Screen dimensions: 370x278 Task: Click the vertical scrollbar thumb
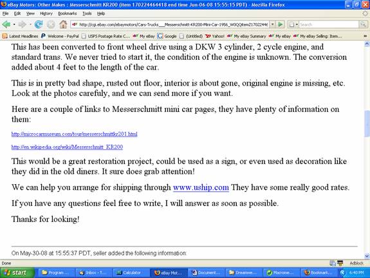tap(367, 124)
